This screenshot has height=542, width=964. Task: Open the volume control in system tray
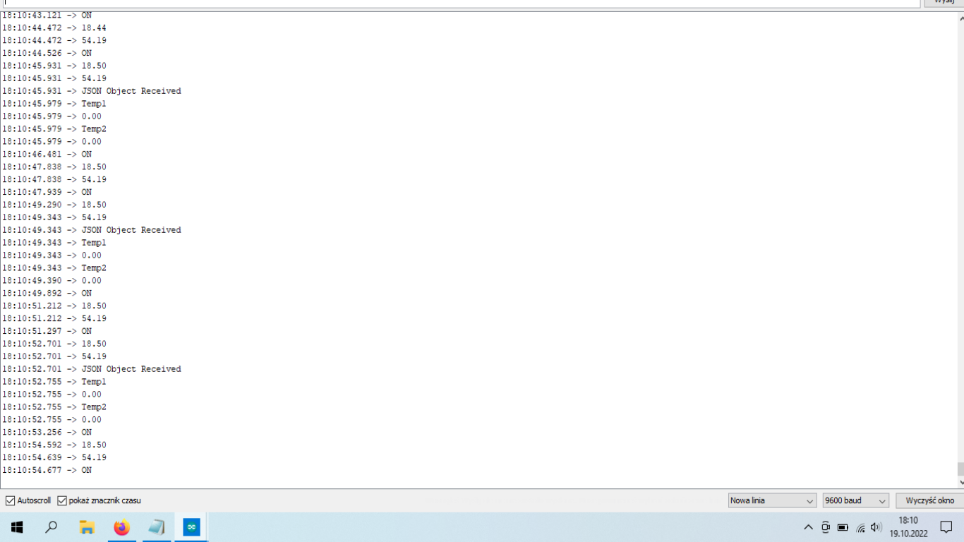tap(876, 527)
